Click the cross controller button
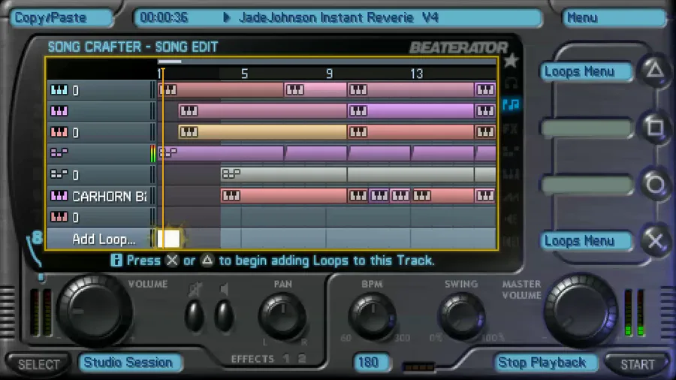This screenshot has height=380, width=676. pos(655,241)
